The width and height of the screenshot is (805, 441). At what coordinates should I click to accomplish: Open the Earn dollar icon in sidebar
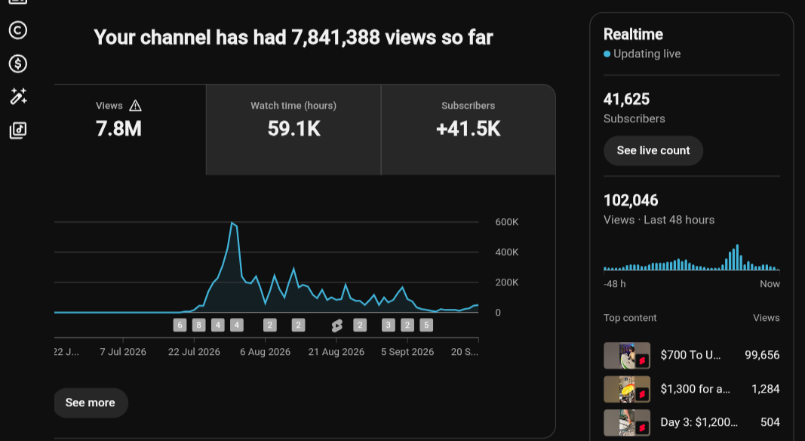18,63
